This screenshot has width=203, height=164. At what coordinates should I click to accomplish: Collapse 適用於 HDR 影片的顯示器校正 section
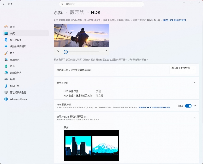[x=195, y=118]
